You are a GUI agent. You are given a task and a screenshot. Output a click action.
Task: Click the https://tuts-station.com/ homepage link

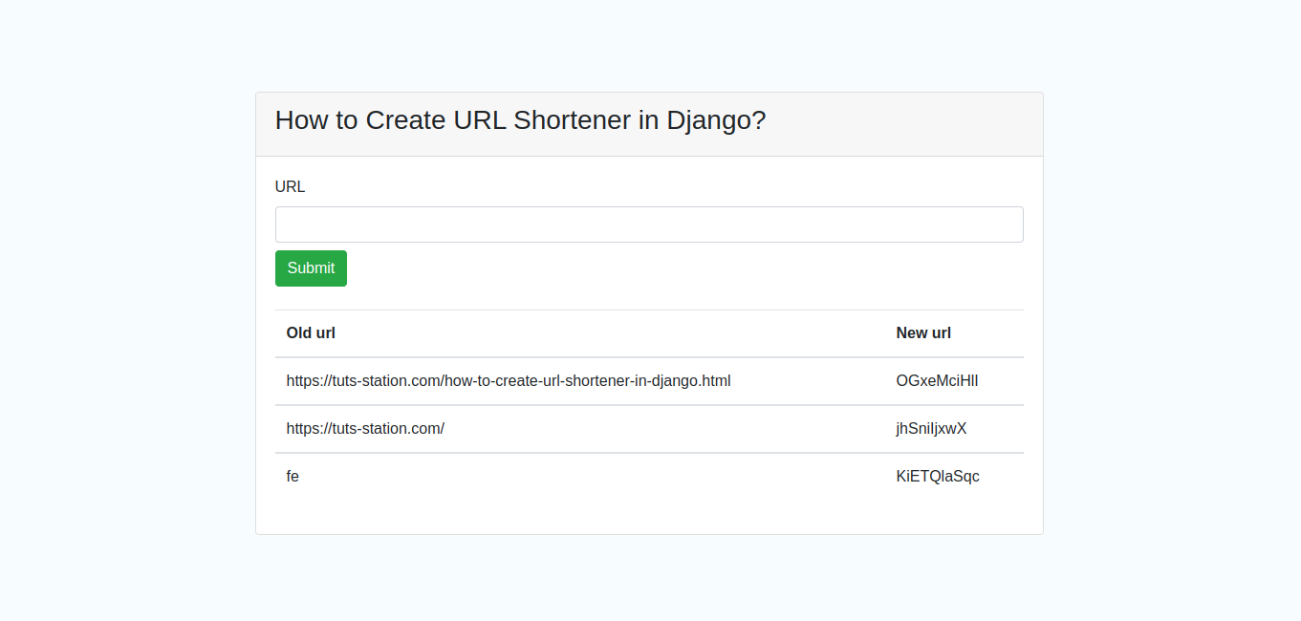point(365,428)
